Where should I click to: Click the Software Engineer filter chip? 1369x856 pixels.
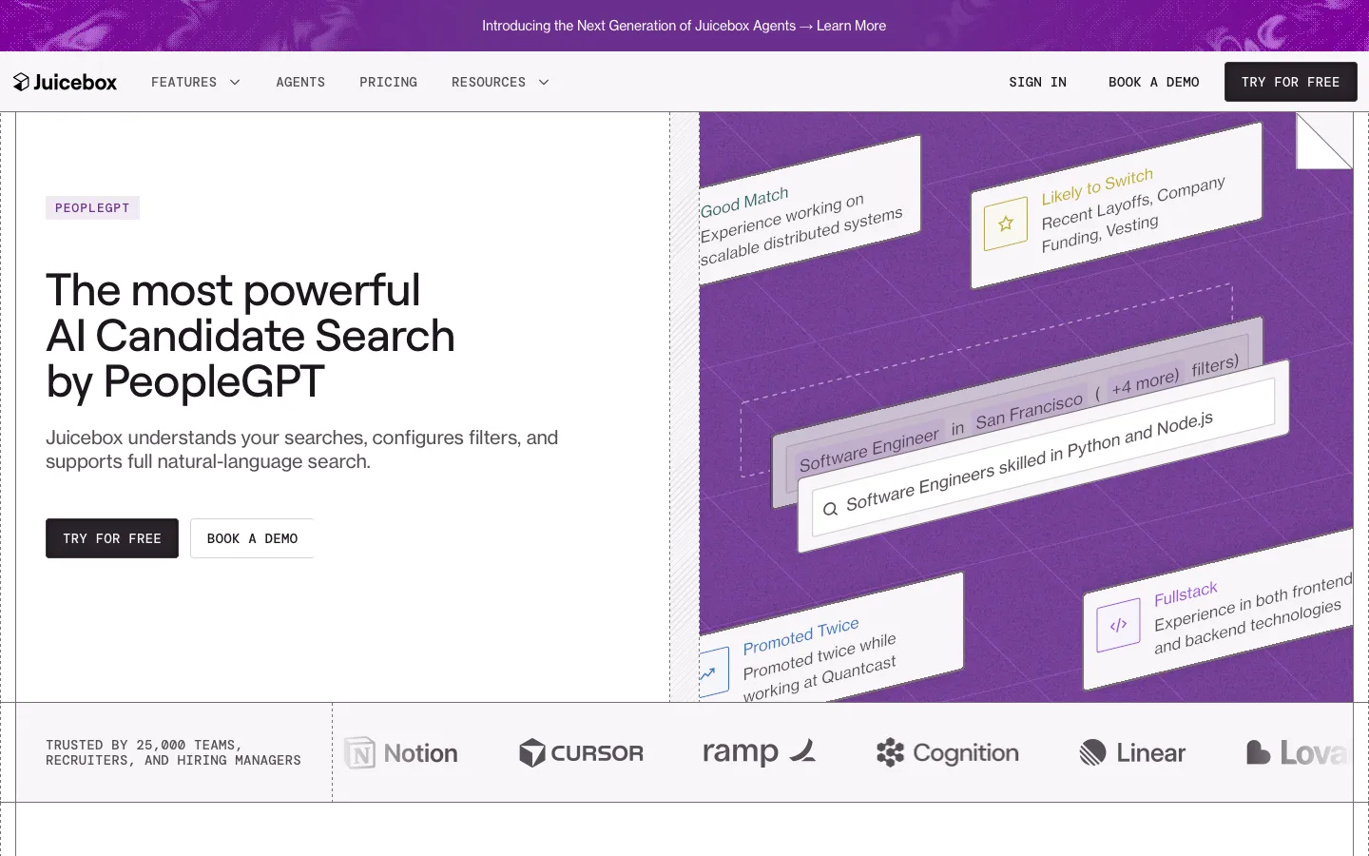point(869,451)
